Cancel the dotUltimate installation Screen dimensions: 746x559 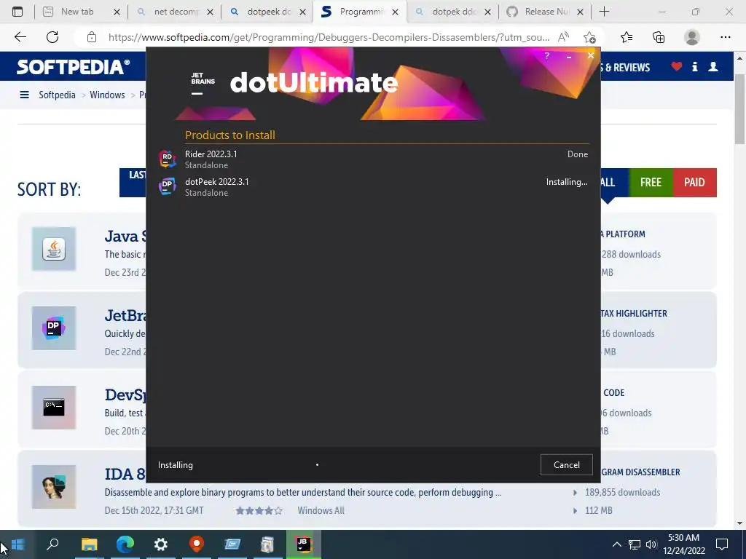click(566, 465)
